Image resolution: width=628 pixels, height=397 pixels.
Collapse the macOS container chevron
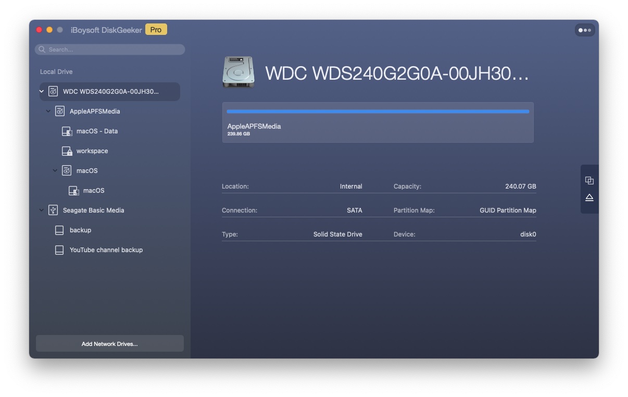[x=55, y=171]
